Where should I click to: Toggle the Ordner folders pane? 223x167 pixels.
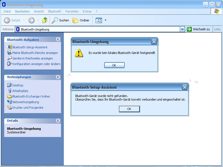pos(81,20)
